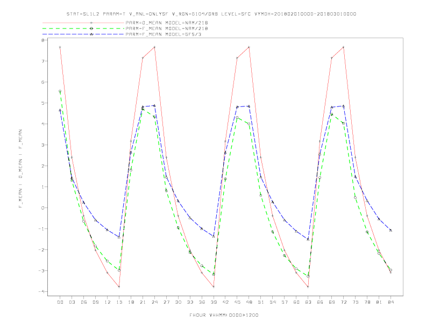Click forecast hour label 00 on x-axis
This screenshot has width=426, height=329.
coord(60,302)
